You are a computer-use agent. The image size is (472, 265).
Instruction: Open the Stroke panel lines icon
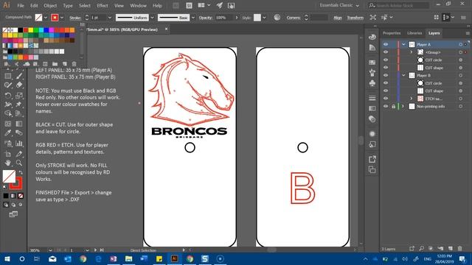(x=372, y=98)
